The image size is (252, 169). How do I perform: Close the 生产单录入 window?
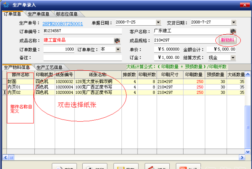[x=245, y=5]
